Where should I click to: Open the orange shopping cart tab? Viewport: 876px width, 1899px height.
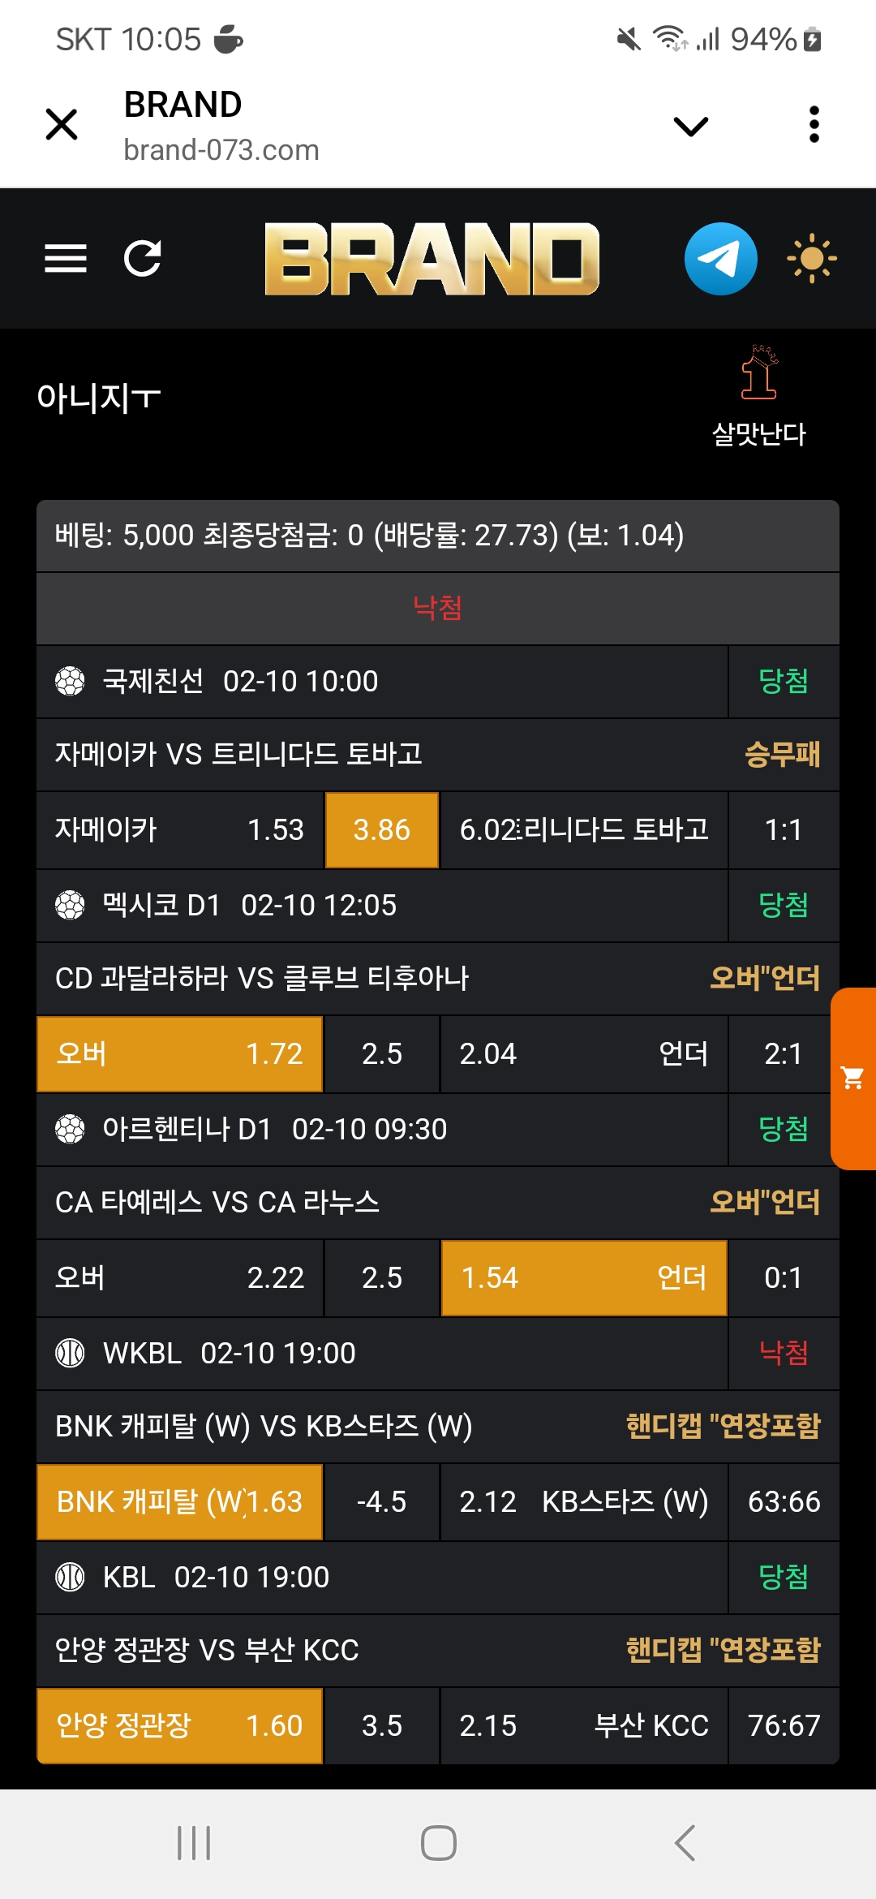point(853,1078)
